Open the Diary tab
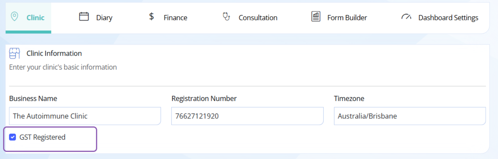 [96, 18]
